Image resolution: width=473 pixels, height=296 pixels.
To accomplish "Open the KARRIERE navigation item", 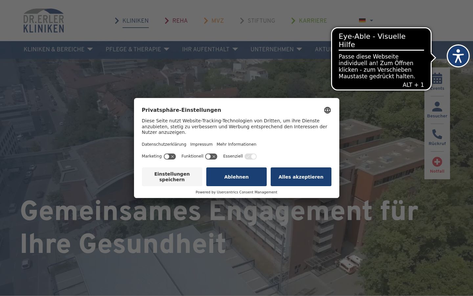I will (x=309, y=21).
